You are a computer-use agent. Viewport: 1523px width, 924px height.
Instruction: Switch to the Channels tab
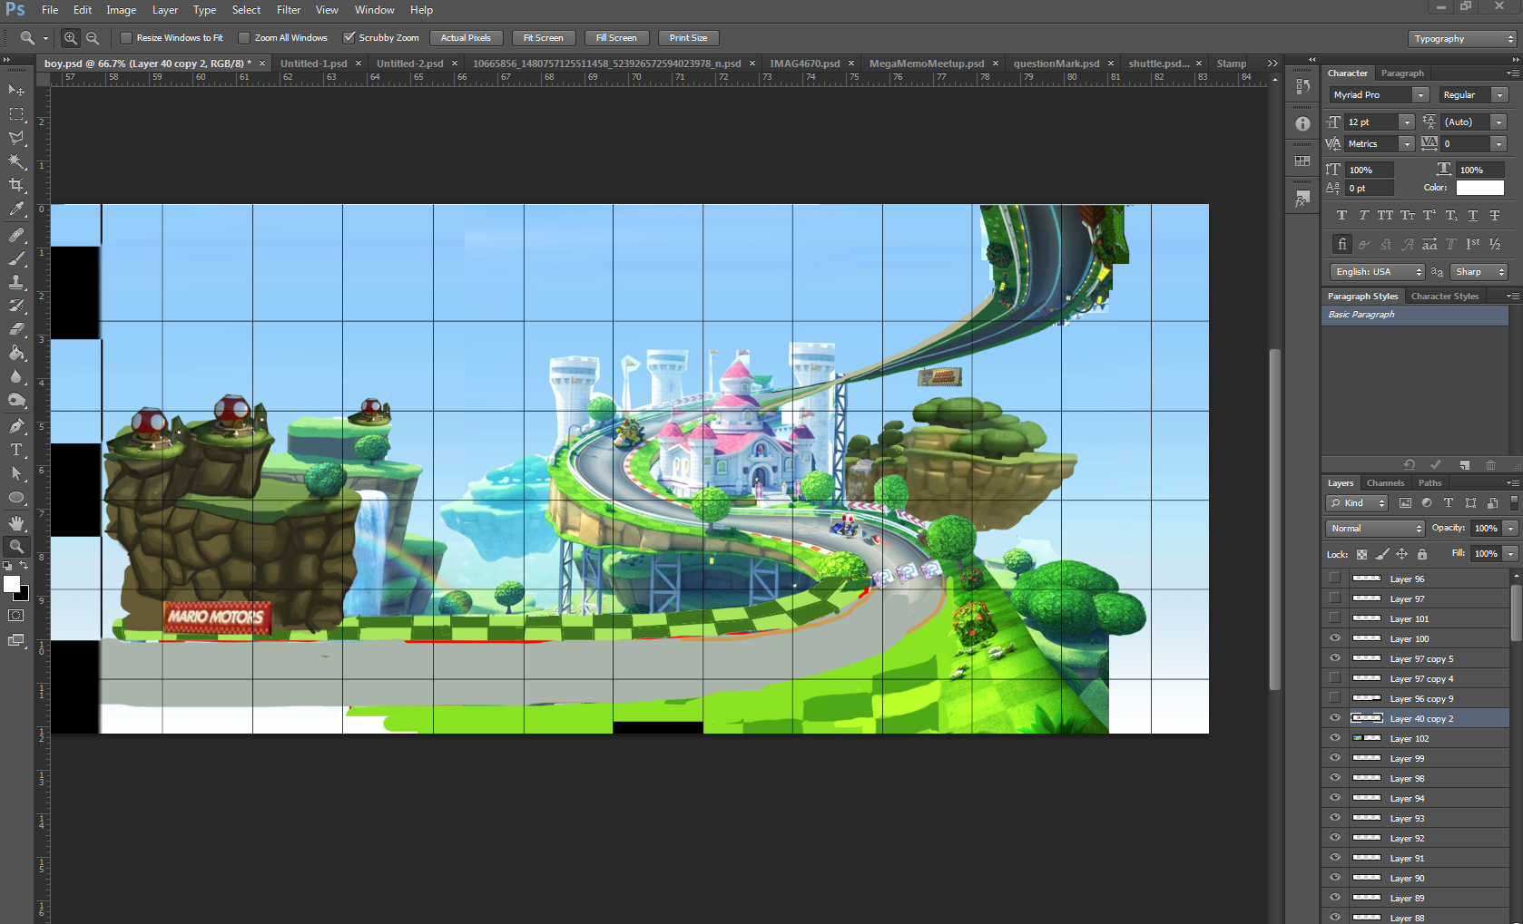point(1385,483)
